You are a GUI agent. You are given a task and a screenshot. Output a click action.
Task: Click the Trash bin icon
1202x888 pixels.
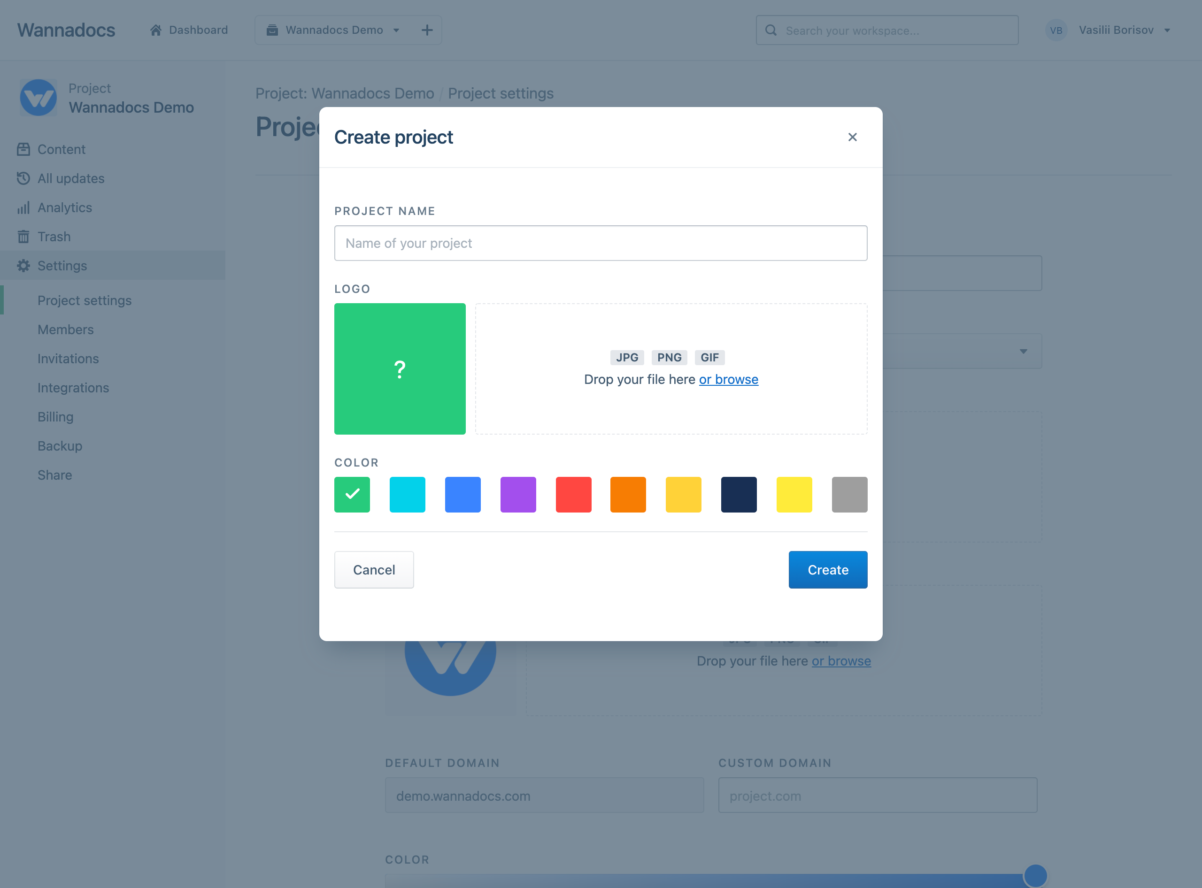pos(23,237)
